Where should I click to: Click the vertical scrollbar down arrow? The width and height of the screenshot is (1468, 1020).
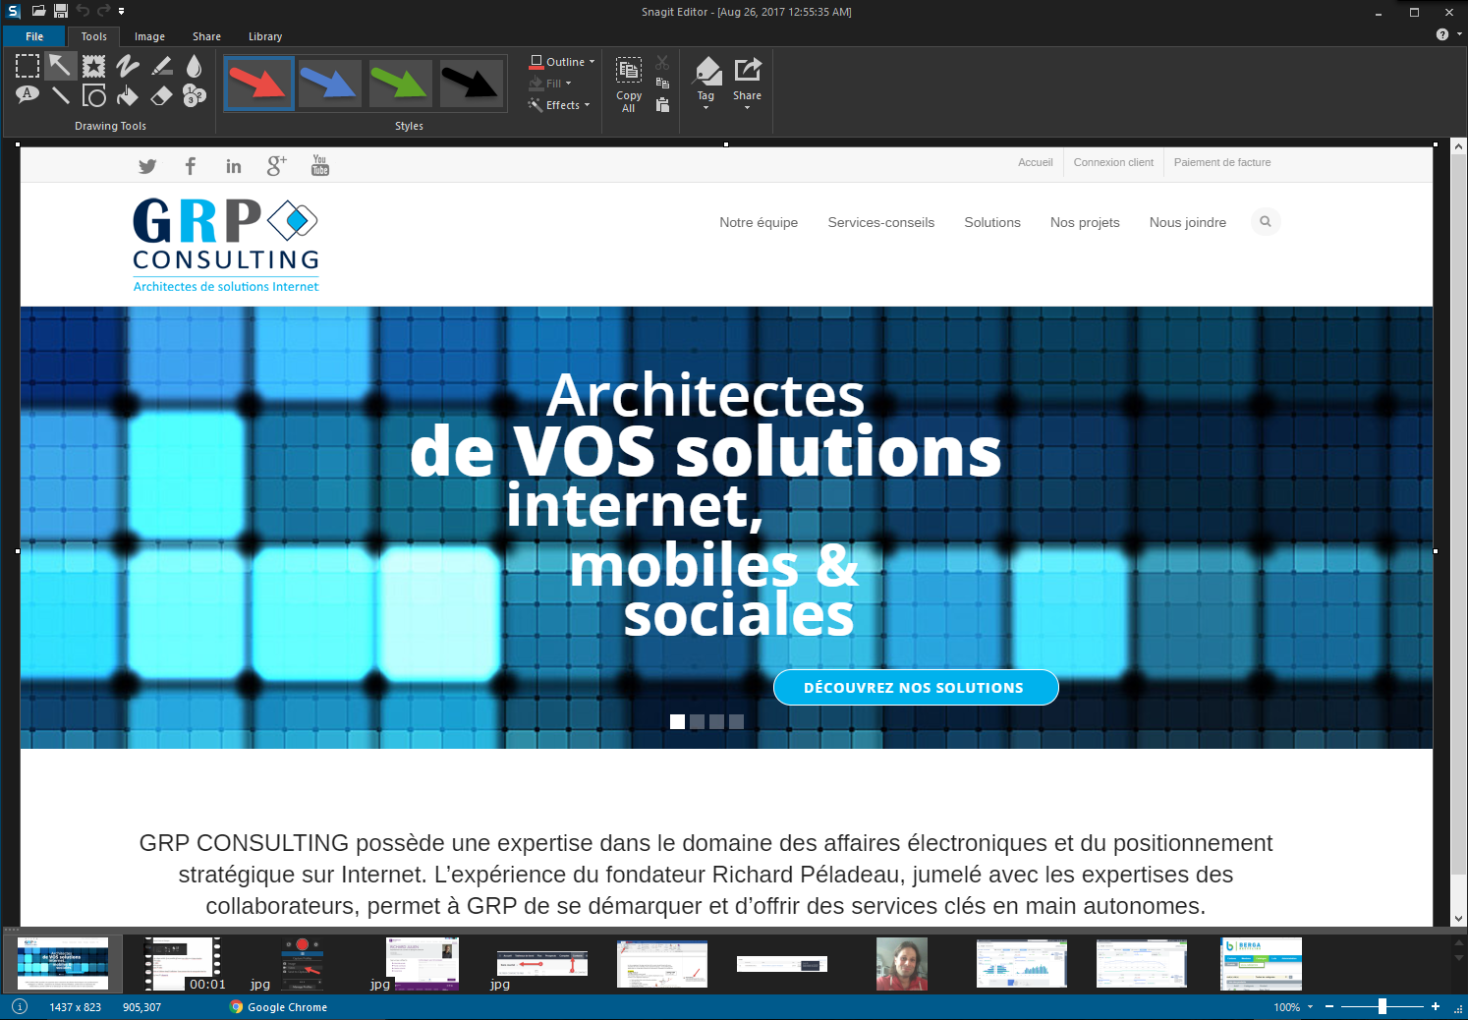1459,919
